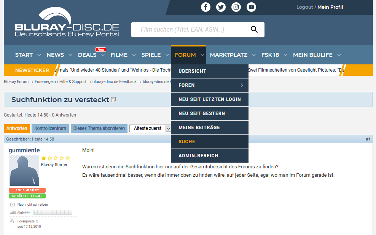
Task: Open the Instagram social icon
Action: point(236,7)
